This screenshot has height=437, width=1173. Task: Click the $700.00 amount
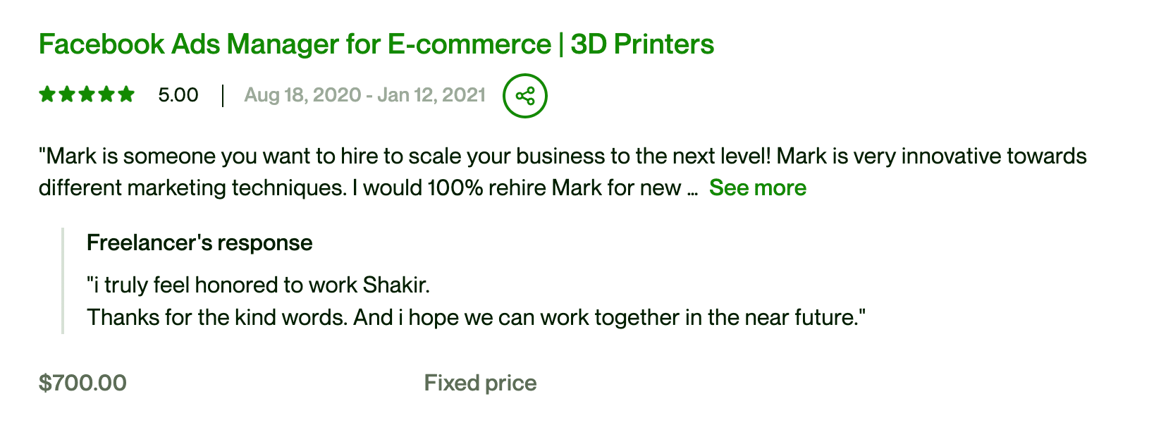(x=82, y=383)
